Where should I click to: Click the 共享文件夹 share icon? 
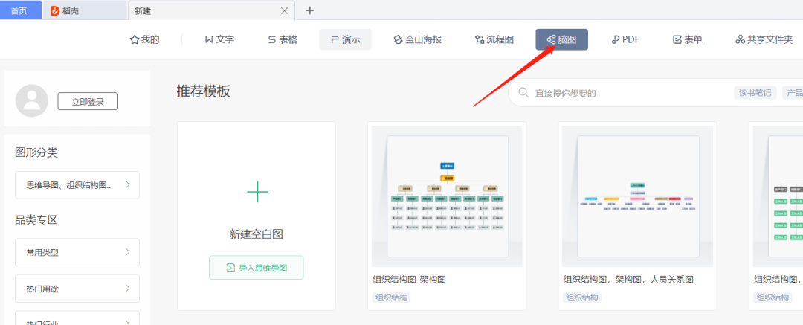coord(740,39)
